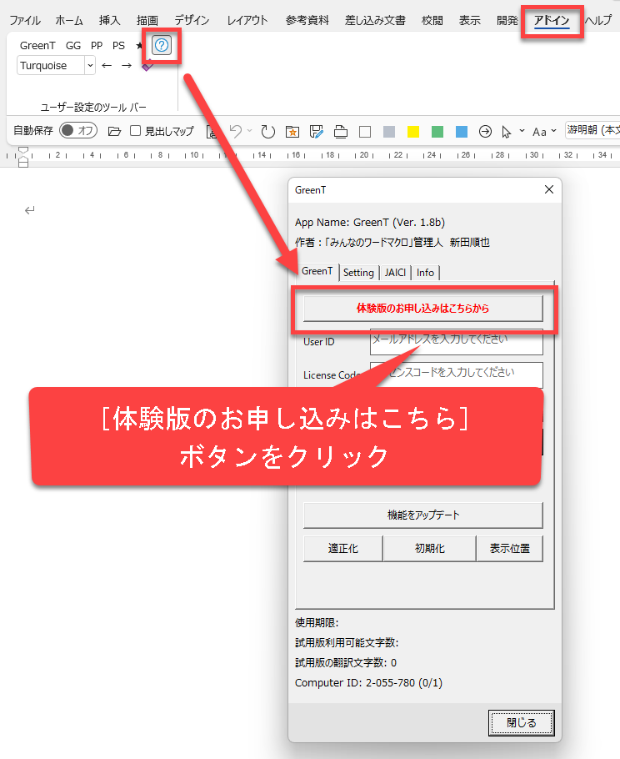Click the mouse pointer select icon
The image size is (620, 759).
(x=506, y=131)
